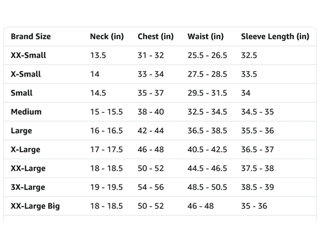Select the X-Large size row label
Screen dimensions: 324x243
(25, 150)
